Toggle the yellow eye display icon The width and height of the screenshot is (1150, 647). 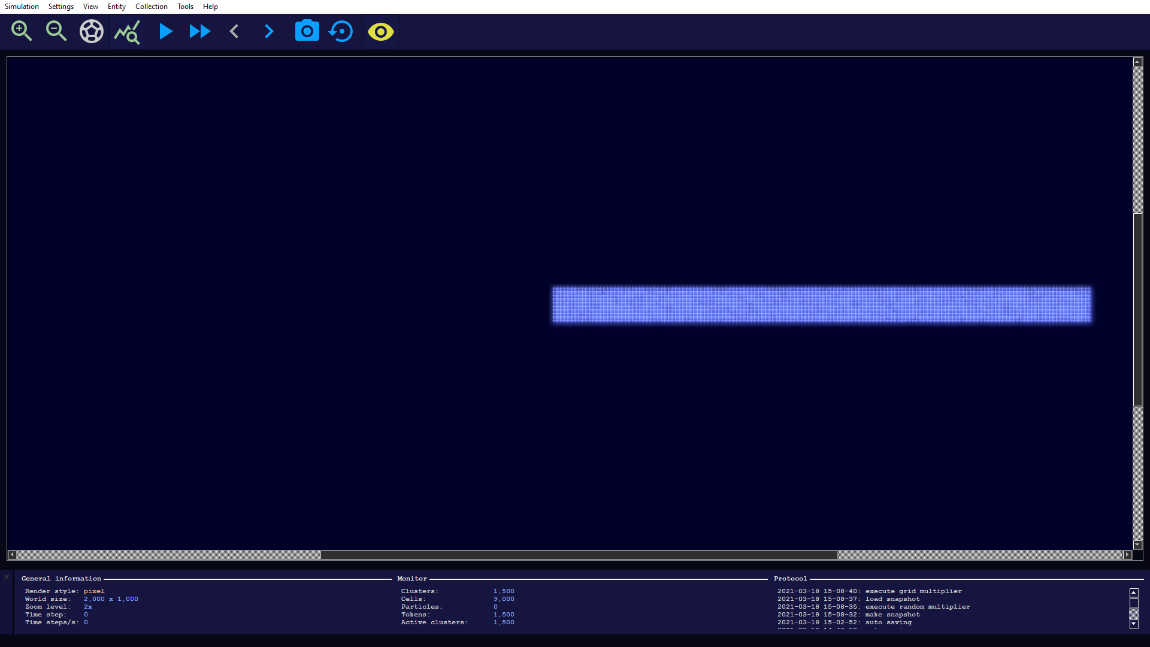[x=380, y=32]
